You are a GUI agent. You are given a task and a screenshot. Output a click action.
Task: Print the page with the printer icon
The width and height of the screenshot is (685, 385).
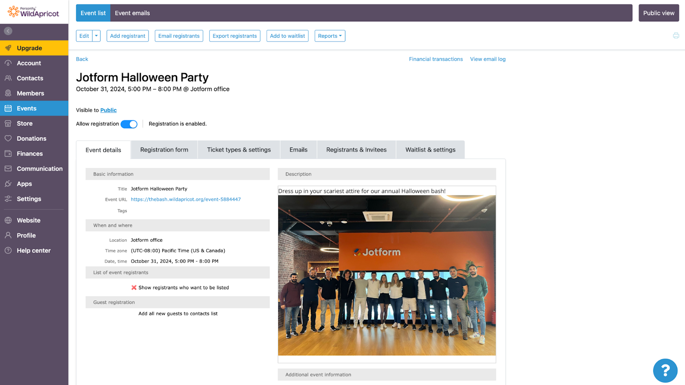[x=676, y=36]
